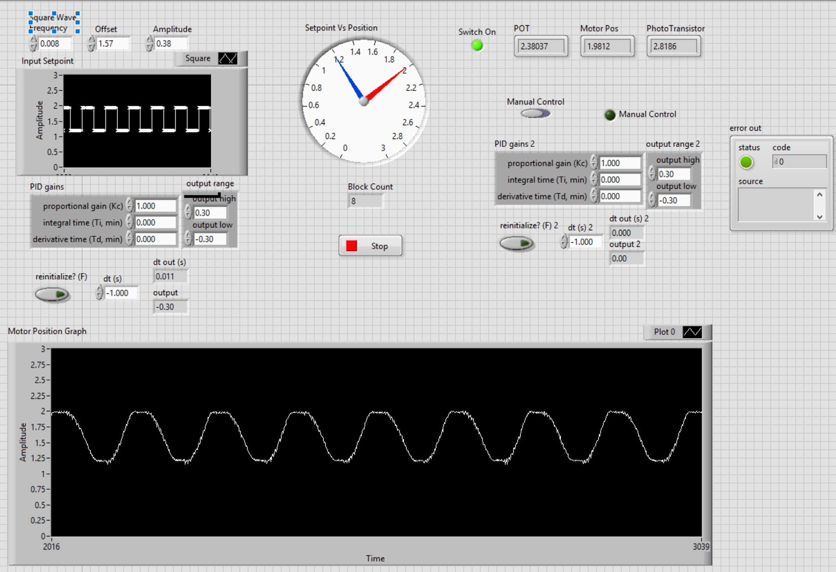Click the Amplitude stepper arrows
The width and height of the screenshot is (836, 572).
coord(149,44)
